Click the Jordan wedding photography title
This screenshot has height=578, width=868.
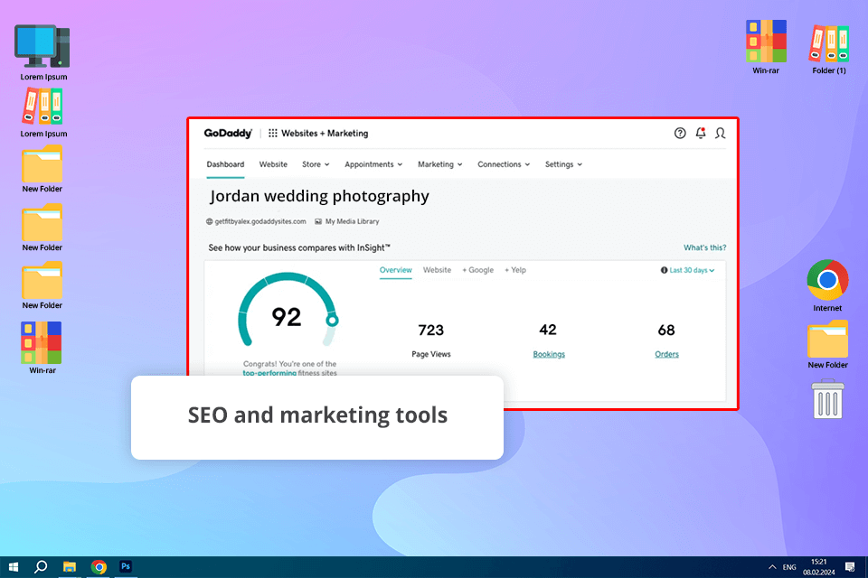click(319, 196)
